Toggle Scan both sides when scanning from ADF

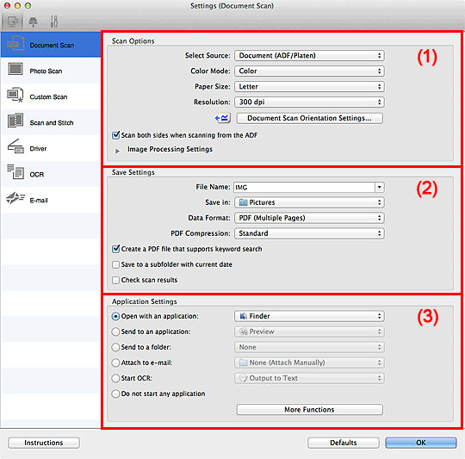click(116, 135)
